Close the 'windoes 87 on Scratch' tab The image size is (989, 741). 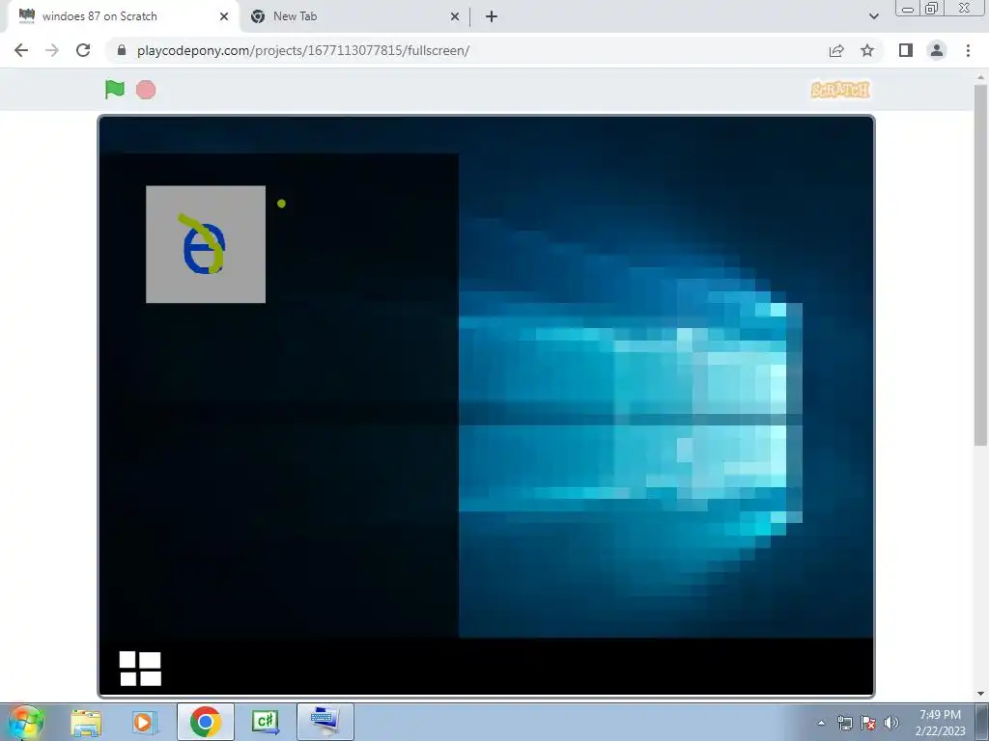pos(224,16)
